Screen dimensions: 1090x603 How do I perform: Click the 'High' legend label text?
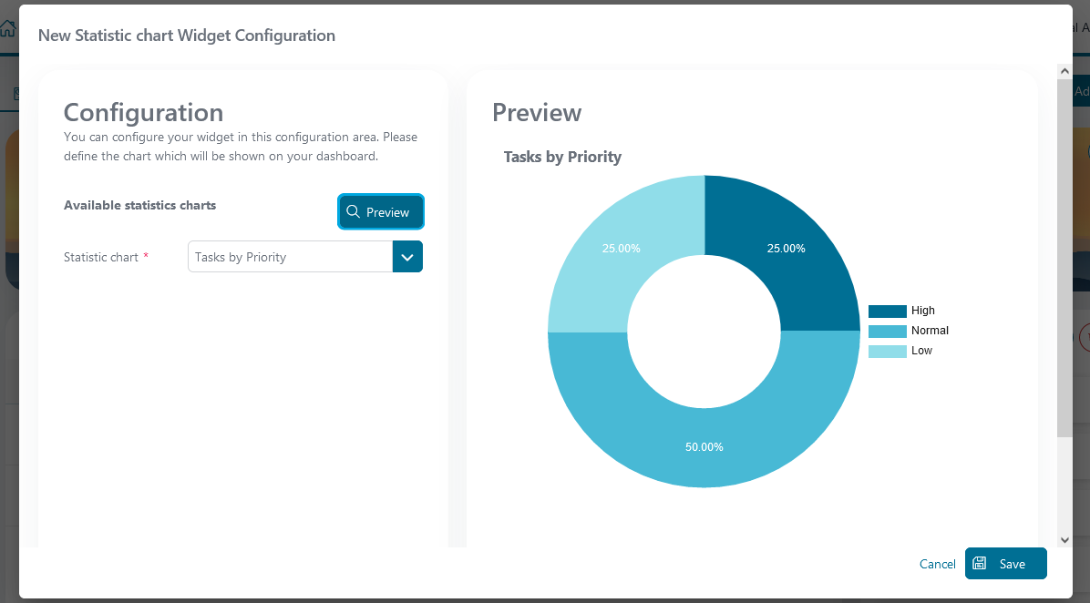923,311
